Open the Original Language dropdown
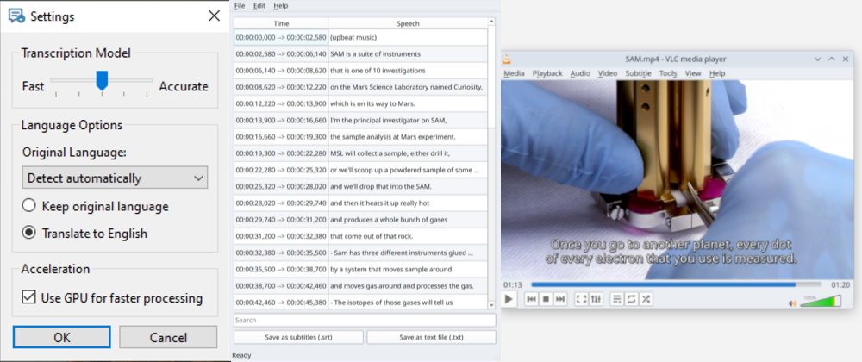This screenshot has height=362, width=862. pos(115,178)
